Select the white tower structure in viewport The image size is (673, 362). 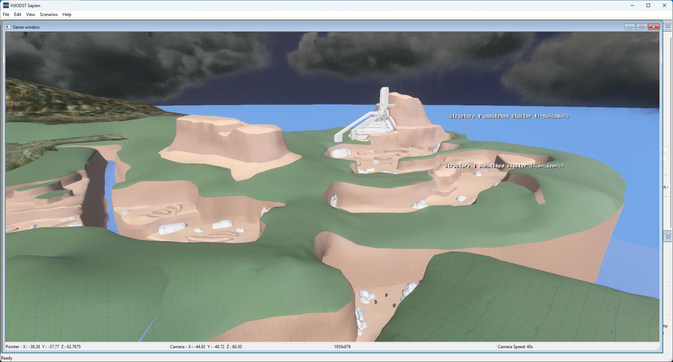tap(384, 103)
